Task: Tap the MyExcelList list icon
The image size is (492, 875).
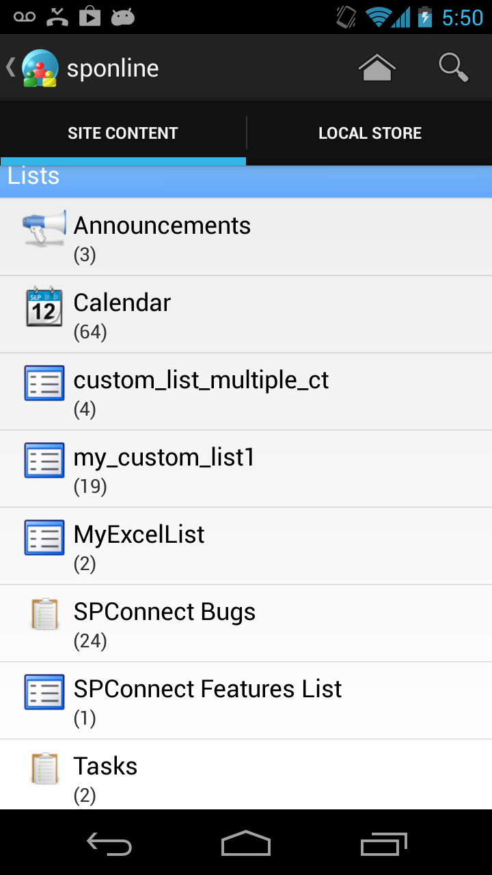Action: [43, 537]
